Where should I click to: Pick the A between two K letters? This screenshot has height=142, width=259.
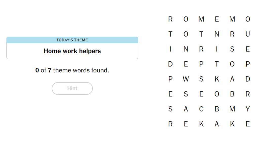click(217, 124)
